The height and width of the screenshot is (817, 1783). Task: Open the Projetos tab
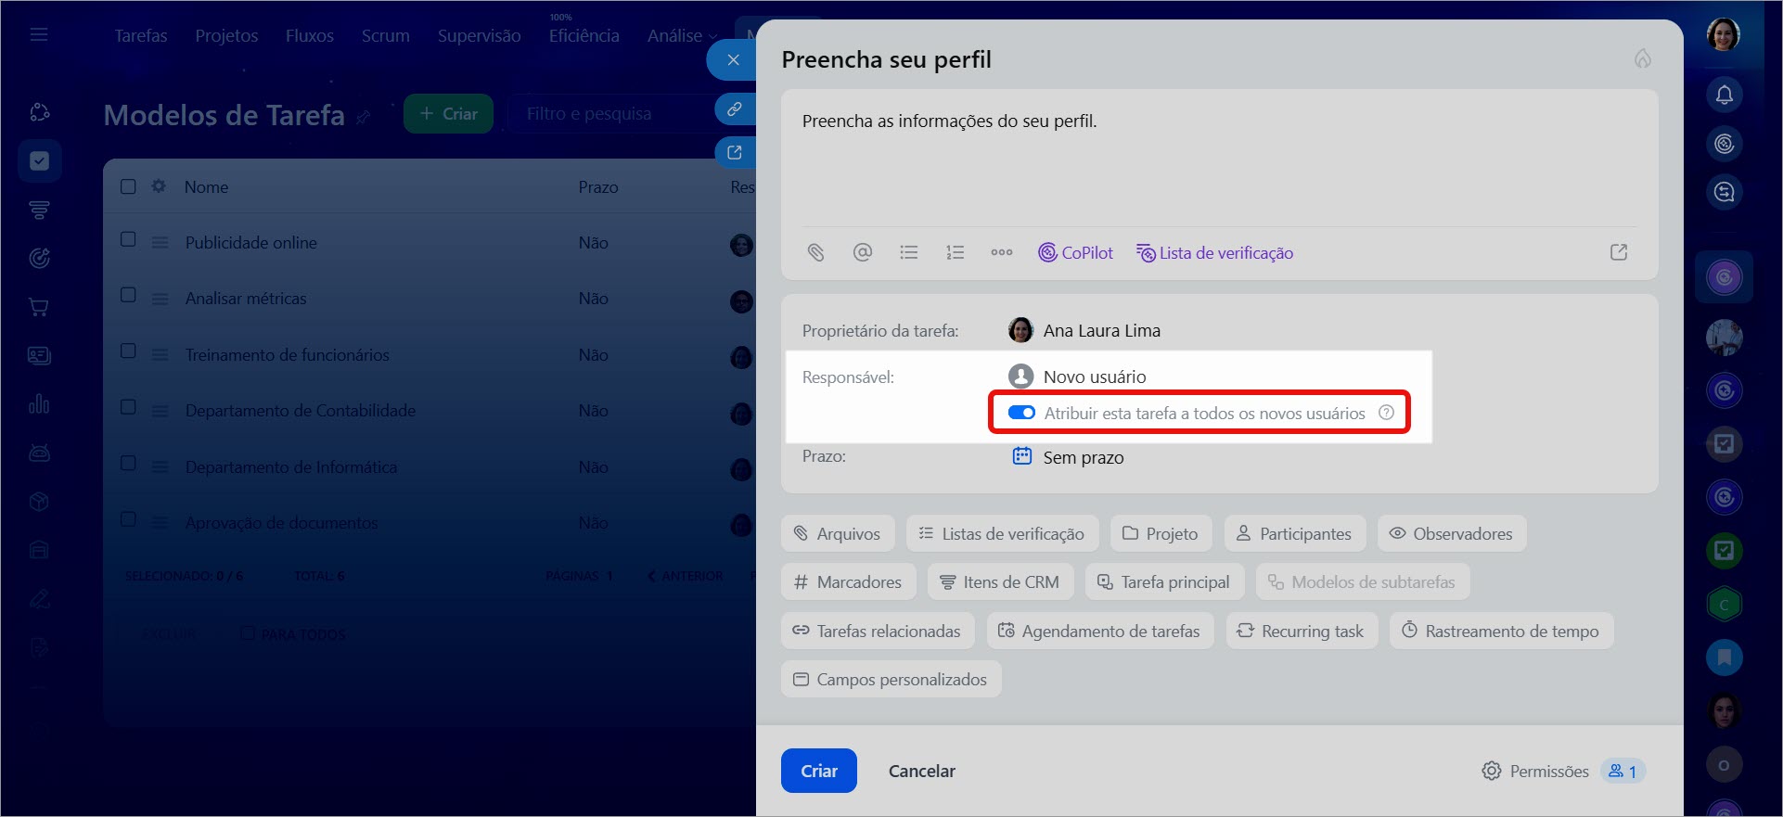[226, 35]
